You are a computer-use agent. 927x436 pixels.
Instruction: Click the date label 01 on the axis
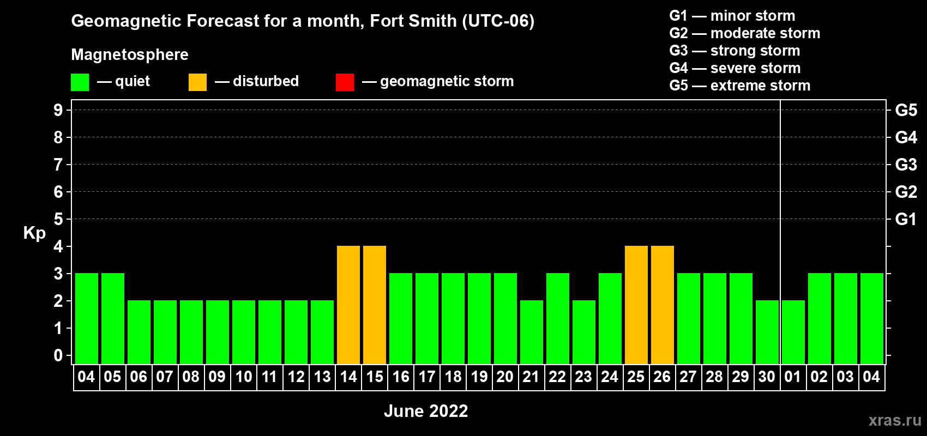pos(793,377)
